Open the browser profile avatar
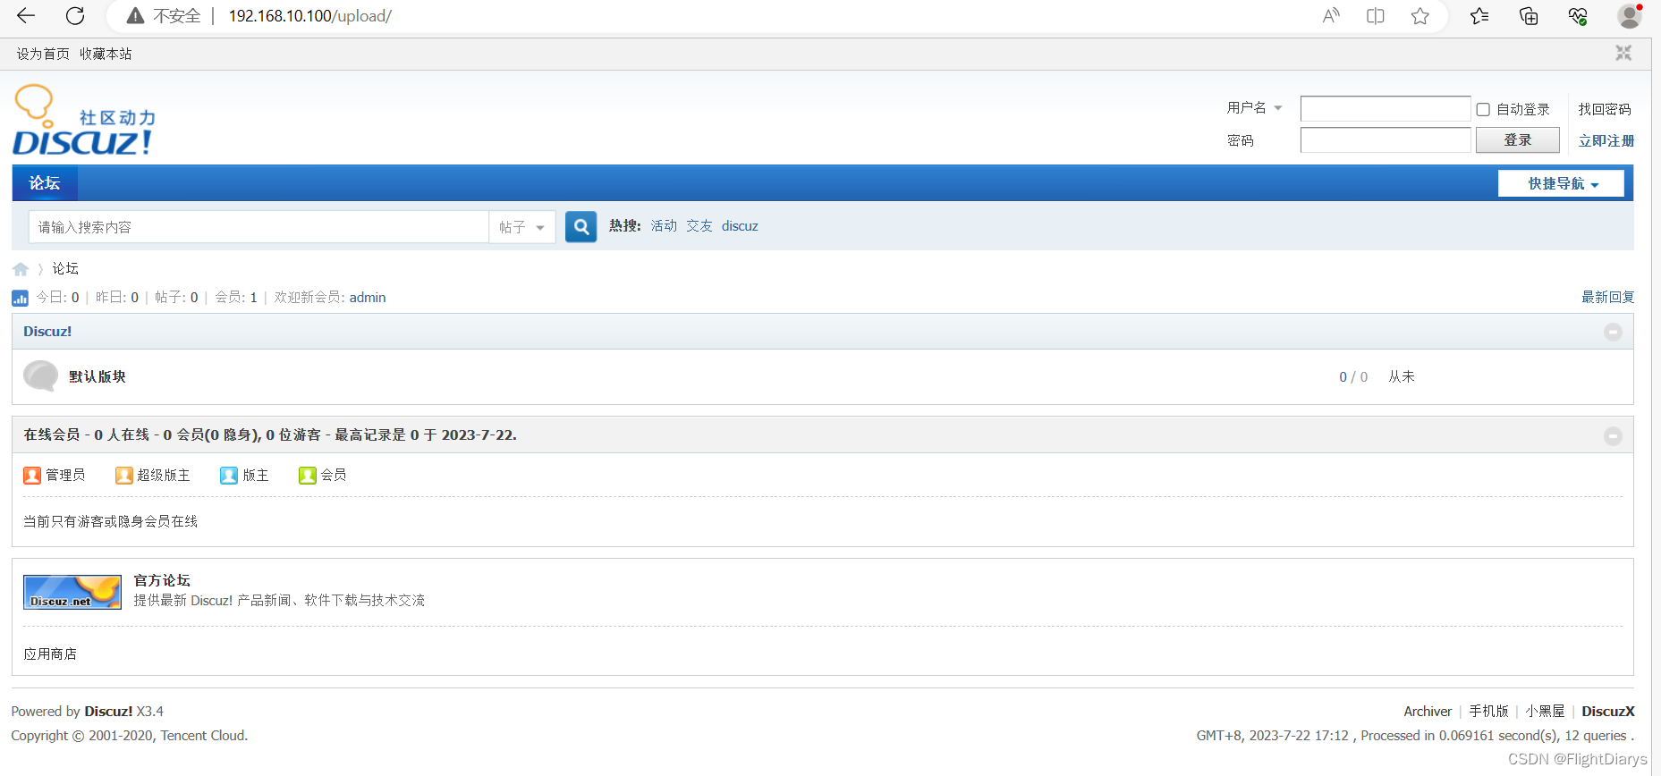This screenshot has width=1661, height=776. pyautogui.click(x=1630, y=16)
